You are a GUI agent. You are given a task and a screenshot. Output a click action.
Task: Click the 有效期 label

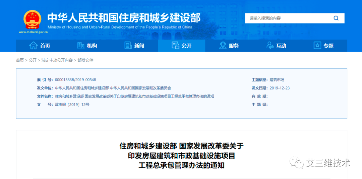[260, 96]
